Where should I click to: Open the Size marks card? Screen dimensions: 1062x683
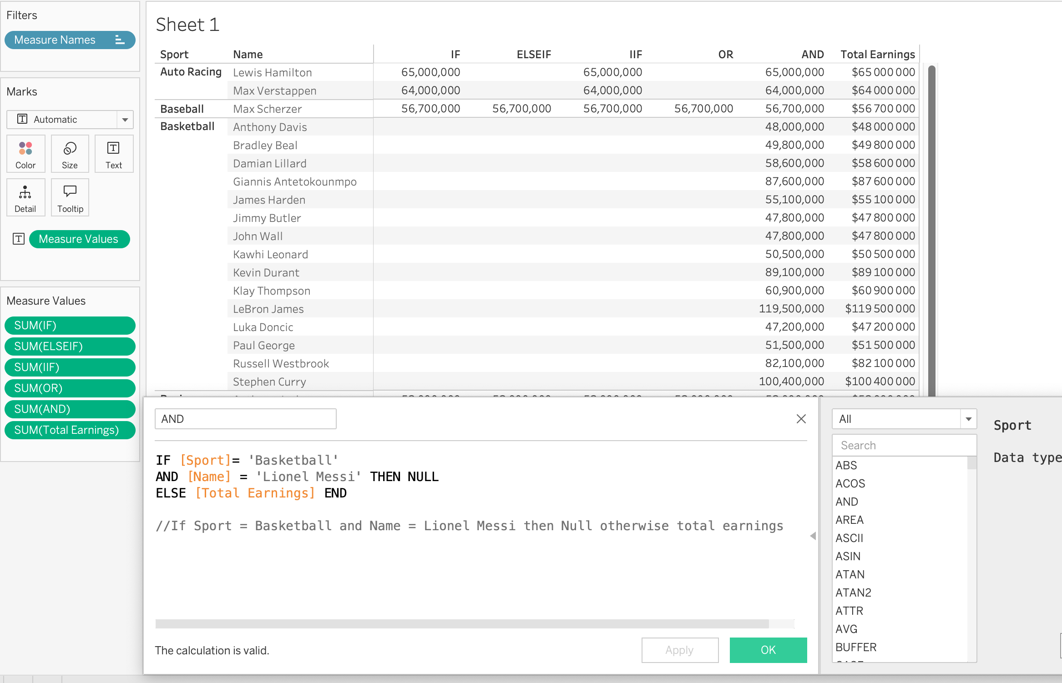(70, 154)
